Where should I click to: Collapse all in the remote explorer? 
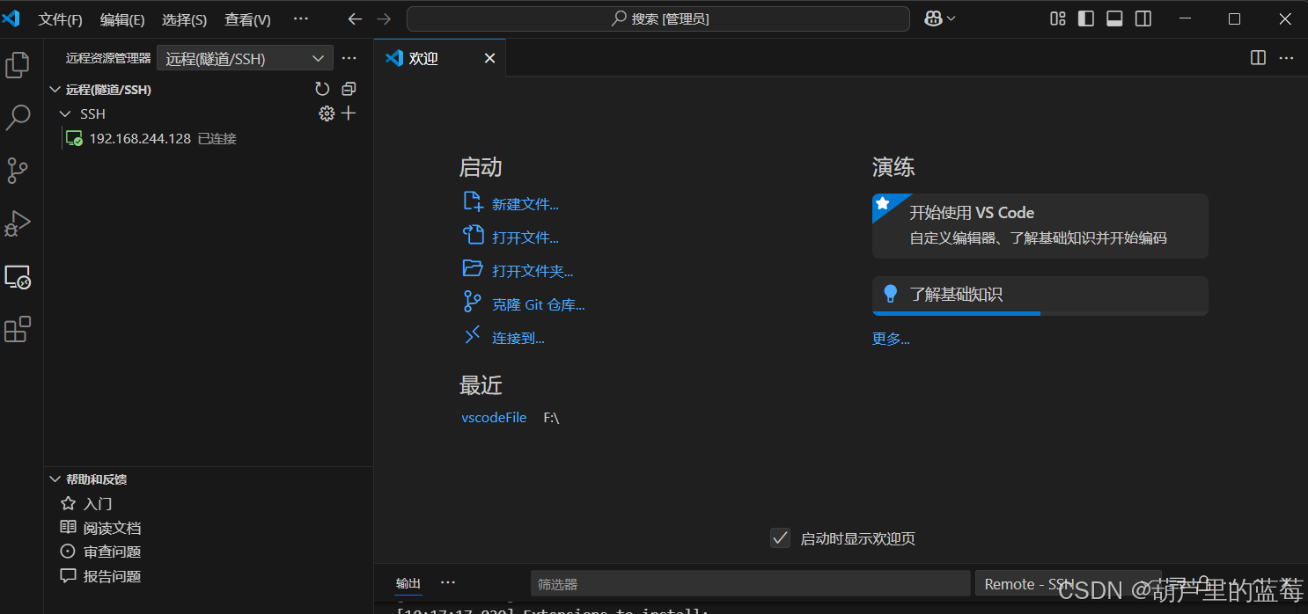[349, 89]
